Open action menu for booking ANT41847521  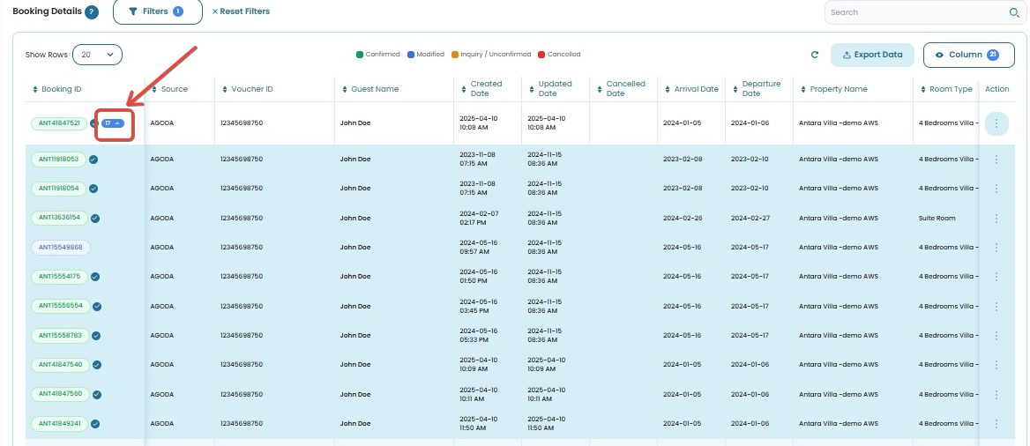996,123
